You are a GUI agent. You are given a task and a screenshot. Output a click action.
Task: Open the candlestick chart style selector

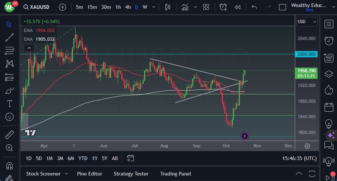pos(168,7)
